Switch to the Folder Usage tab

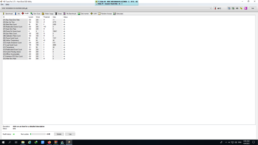coord(48,14)
